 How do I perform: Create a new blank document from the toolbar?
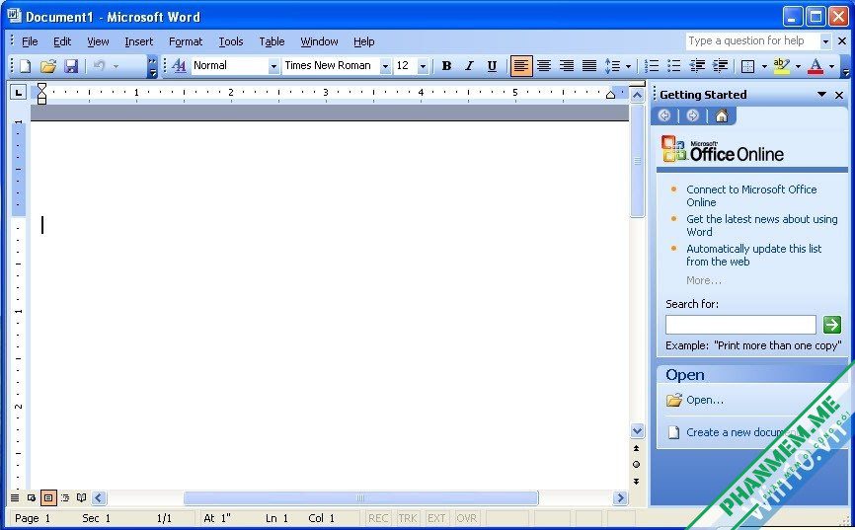tap(25, 66)
